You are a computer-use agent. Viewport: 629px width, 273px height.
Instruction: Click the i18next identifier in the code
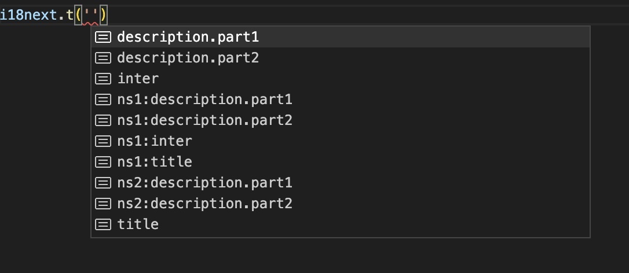(28, 14)
